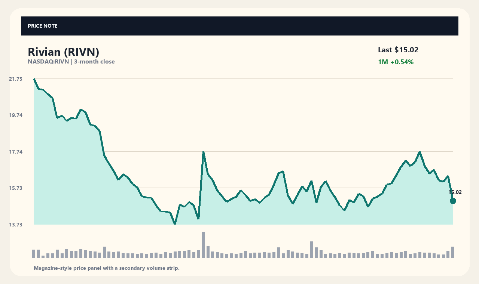Click the 19.74 y-axis label
Screen dimensions: 479x284
16,115
